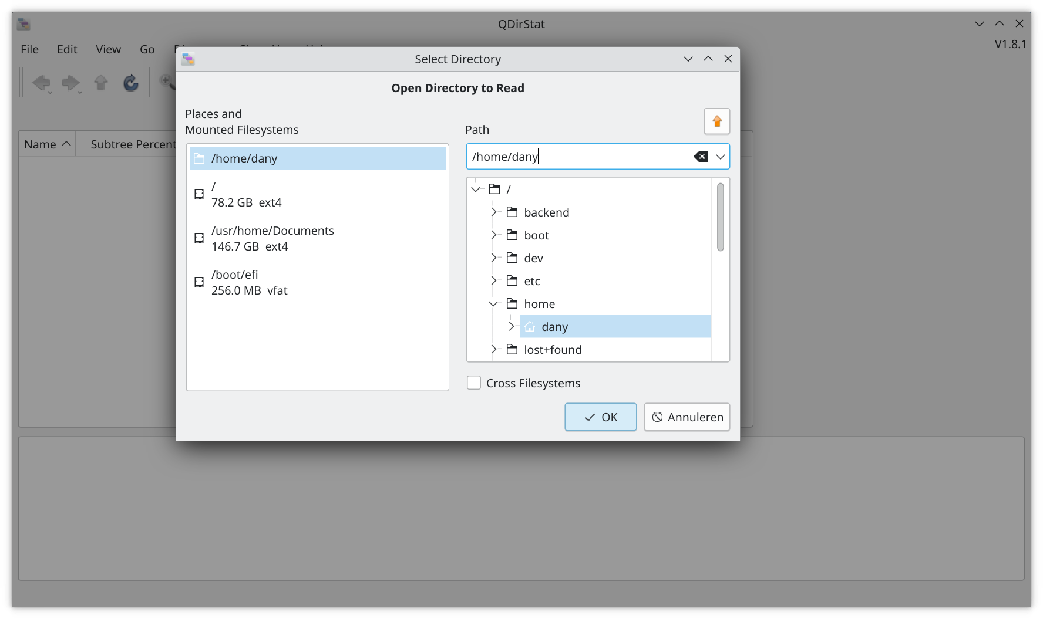Viewport: 1043px width, 619px height.
Task: Click the directory tree vertical scrollbar
Action: tap(721, 217)
